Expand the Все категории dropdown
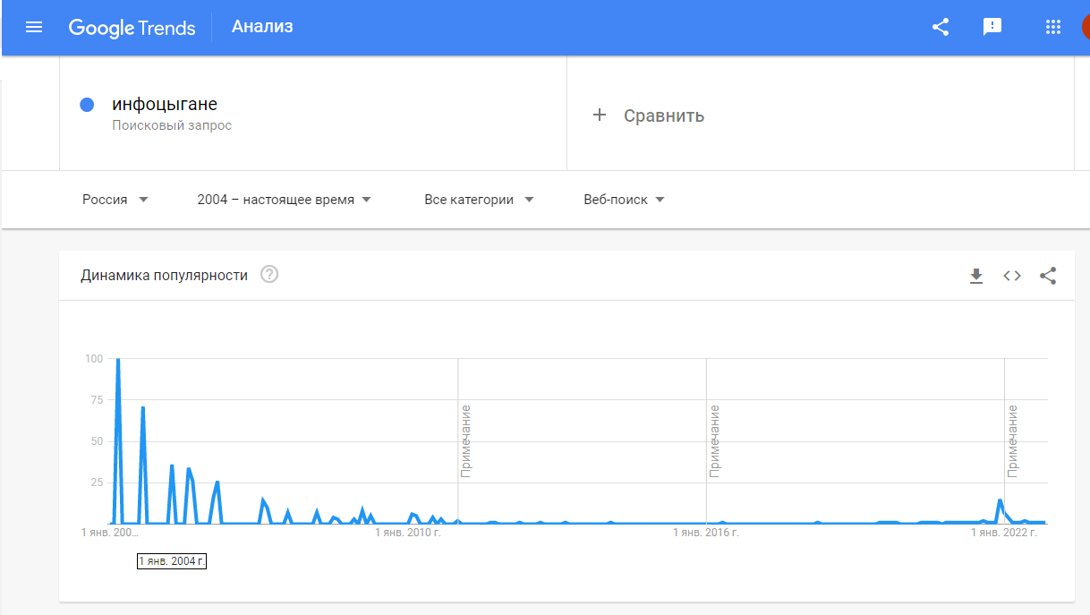Image resolution: width=1090 pixels, height=615 pixels. coord(479,200)
